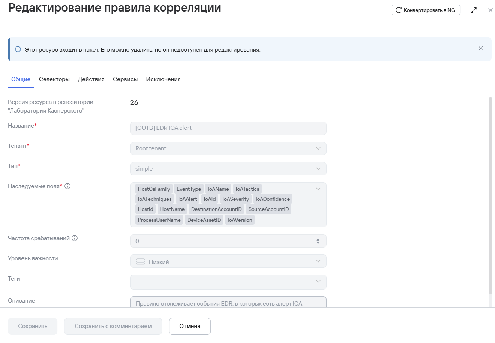Click the IoAVersion field tag
The image size is (495, 343).
point(240,220)
